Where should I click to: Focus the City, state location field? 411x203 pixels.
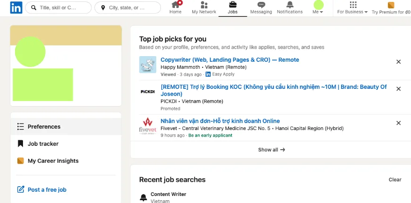pyautogui.click(x=128, y=7)
